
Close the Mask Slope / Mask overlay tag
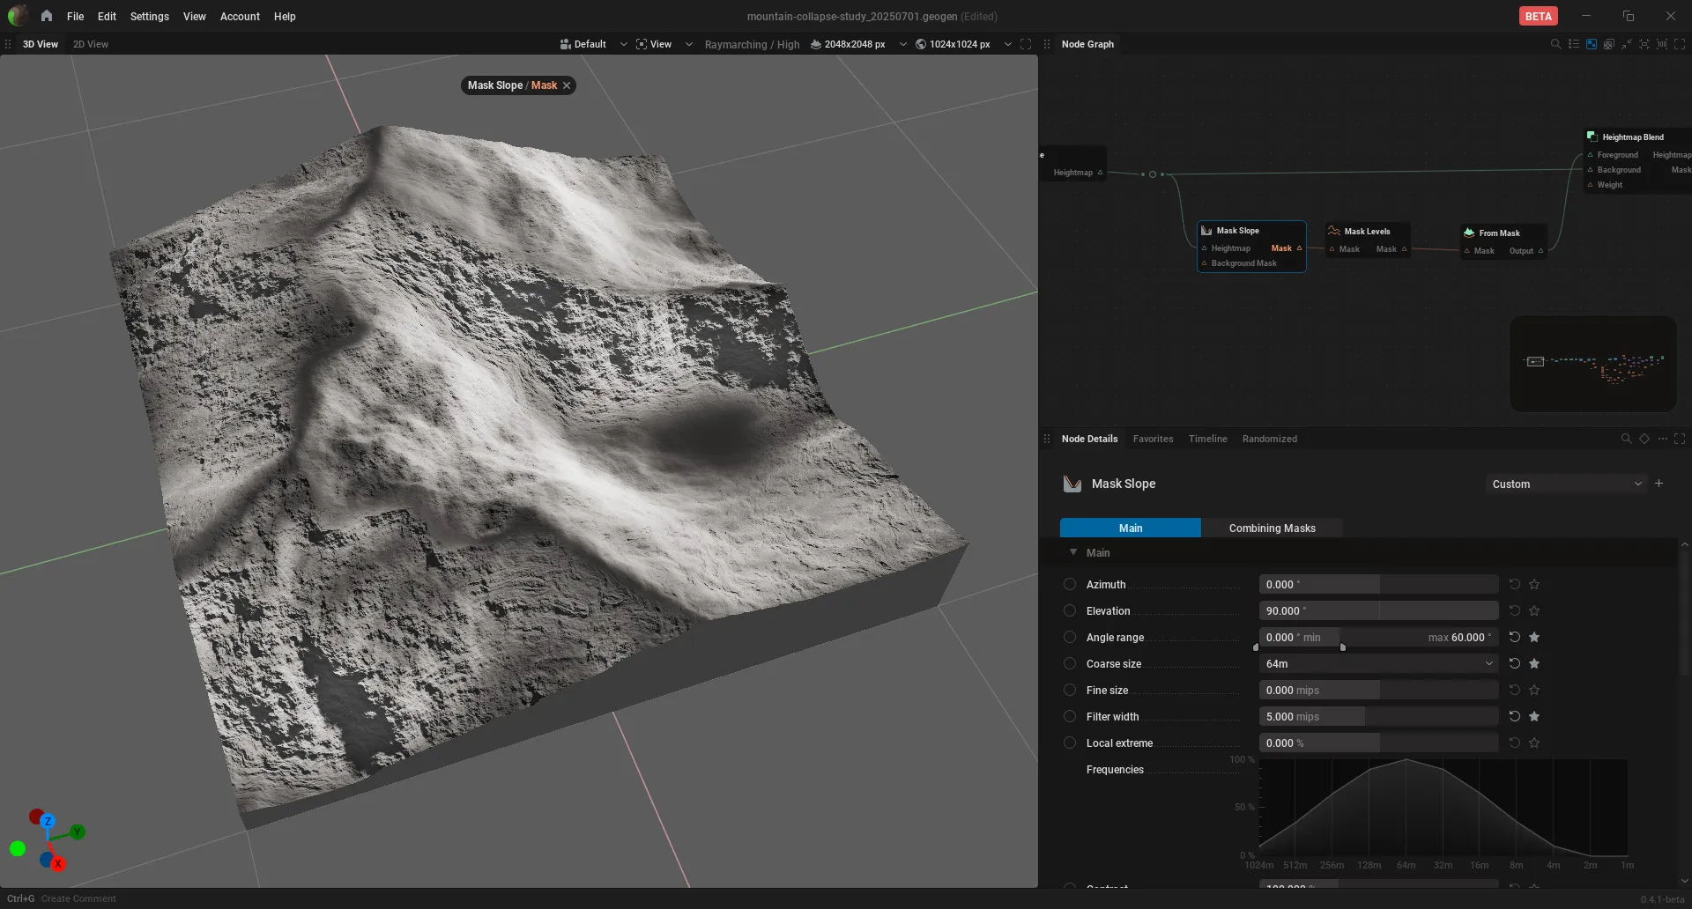567,85
